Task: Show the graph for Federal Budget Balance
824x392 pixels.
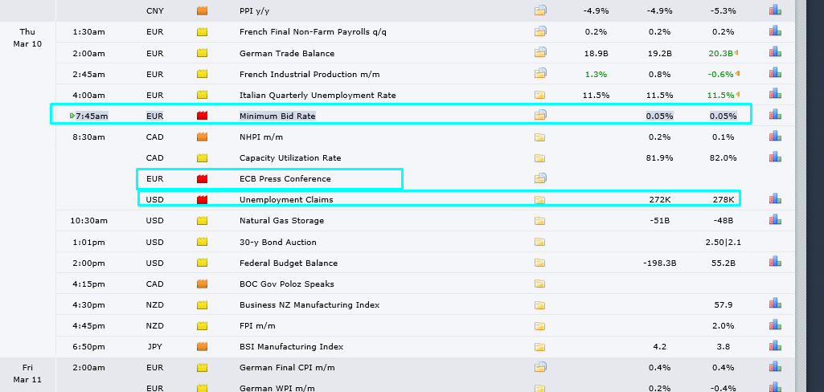Action: [775, 262]
